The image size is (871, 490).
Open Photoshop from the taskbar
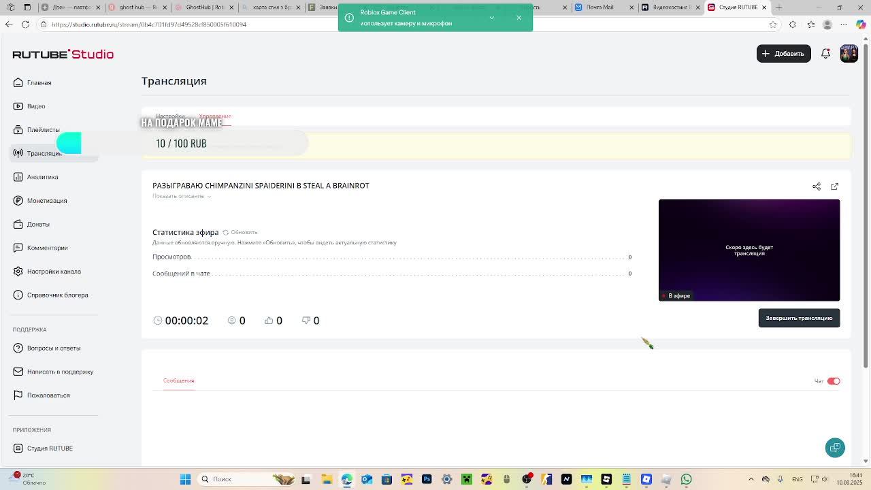pos(427,479)
